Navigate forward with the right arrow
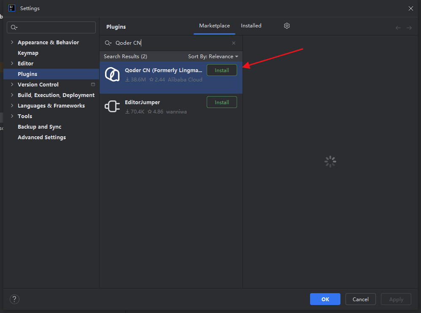This screenshot has width=421, height=313. (409, 28)
